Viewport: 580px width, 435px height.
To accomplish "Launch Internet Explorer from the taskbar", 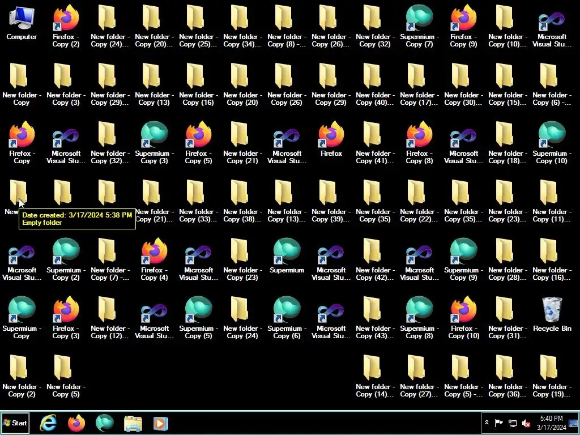I will [x=48, y=423].
